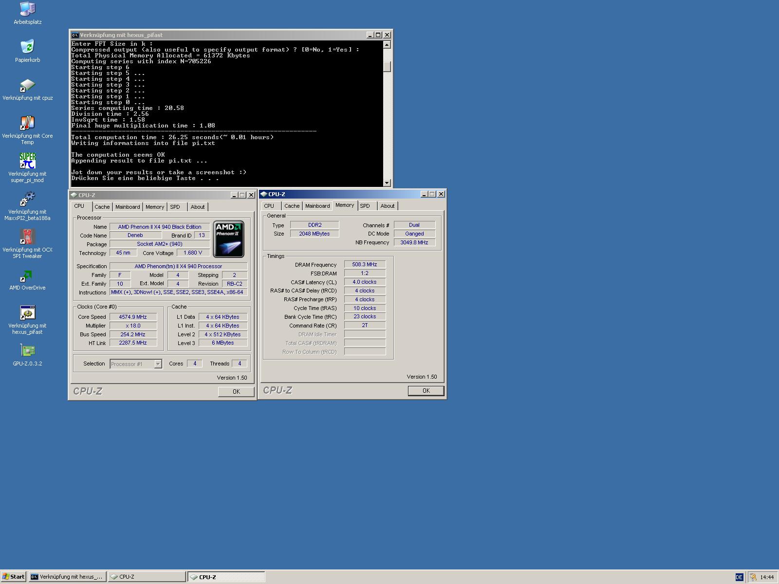
Task: Select the OCX SPI Tweaker shortcut icon
Action: point(27,237)
